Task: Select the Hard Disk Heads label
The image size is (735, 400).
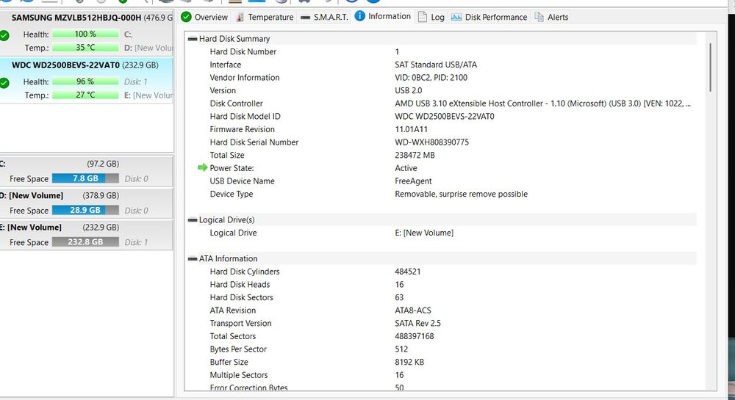Action: pos(240,285)
